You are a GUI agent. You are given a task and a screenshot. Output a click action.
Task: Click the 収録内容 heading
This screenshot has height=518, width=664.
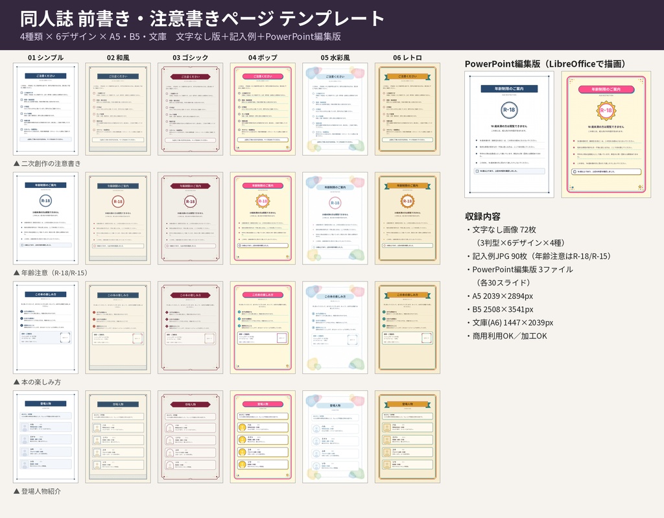click(x=482, y=217)
